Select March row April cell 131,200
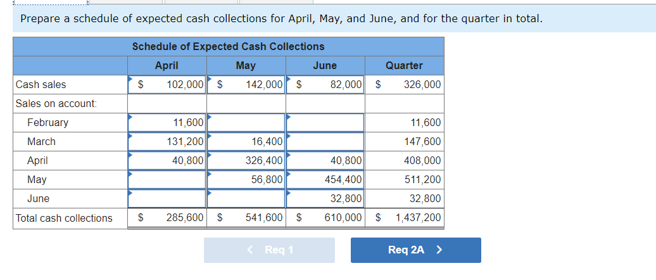This screenshot has height=280, width=656. (167, 141)
